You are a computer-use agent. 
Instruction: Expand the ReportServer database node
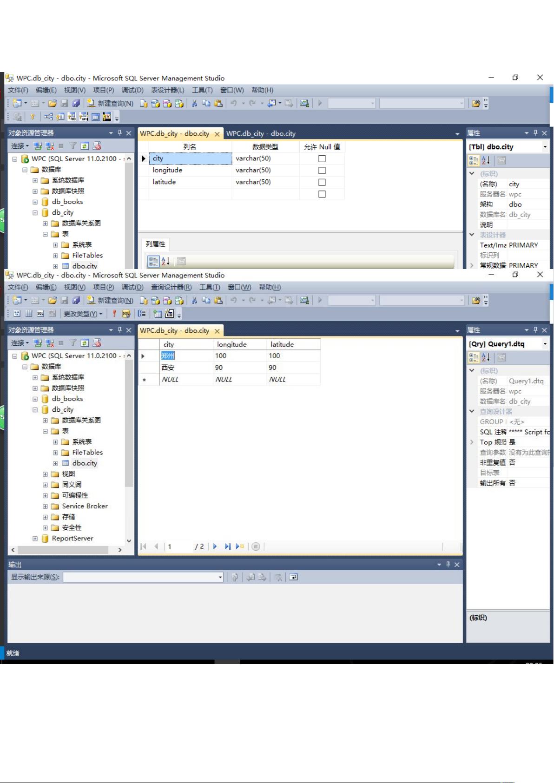35,538
